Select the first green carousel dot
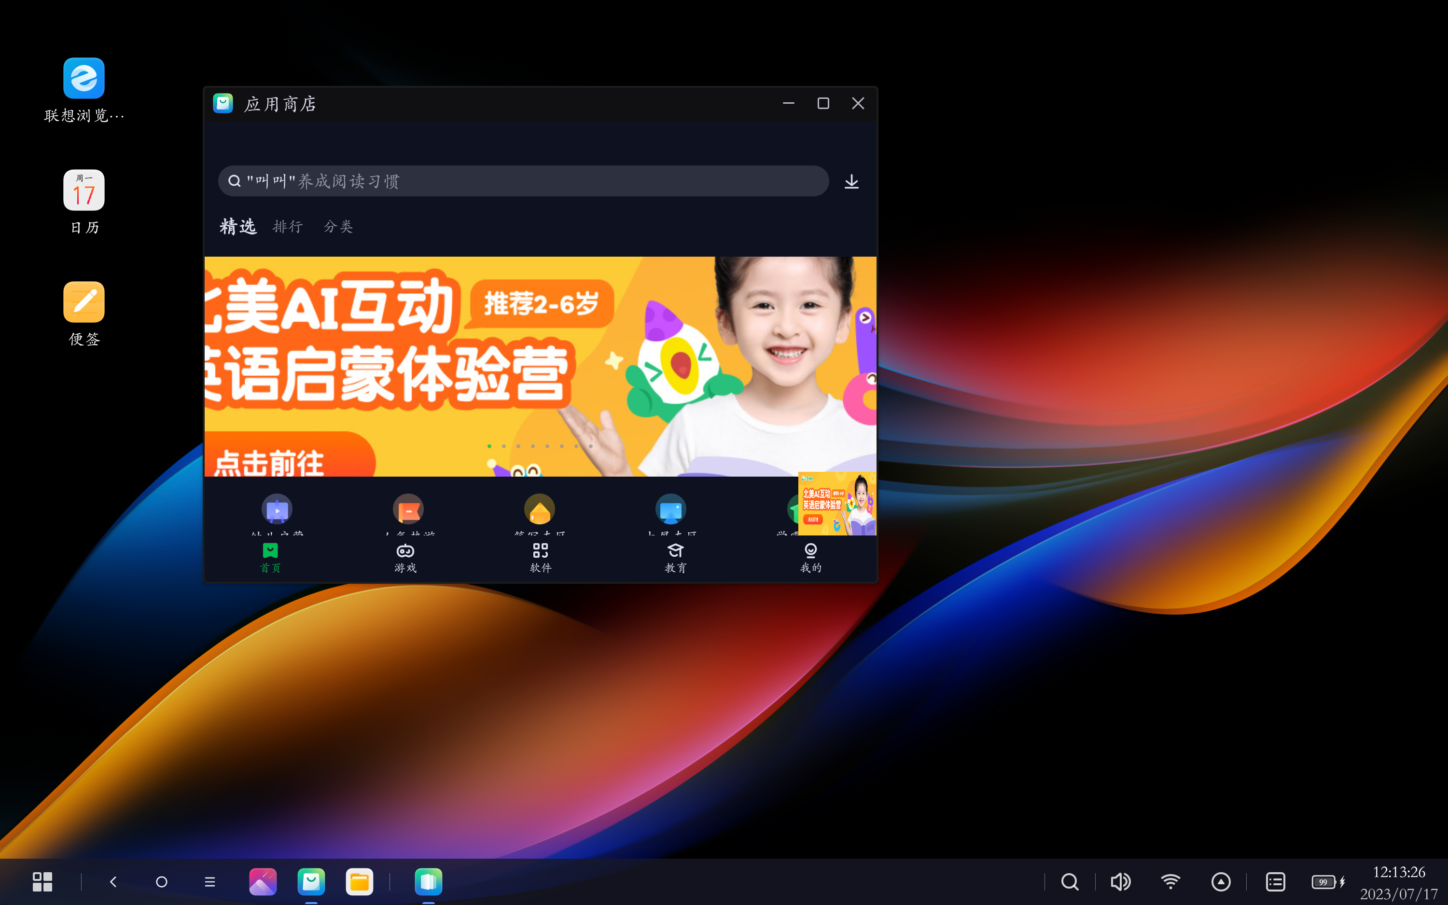 (x=489, y=446)
